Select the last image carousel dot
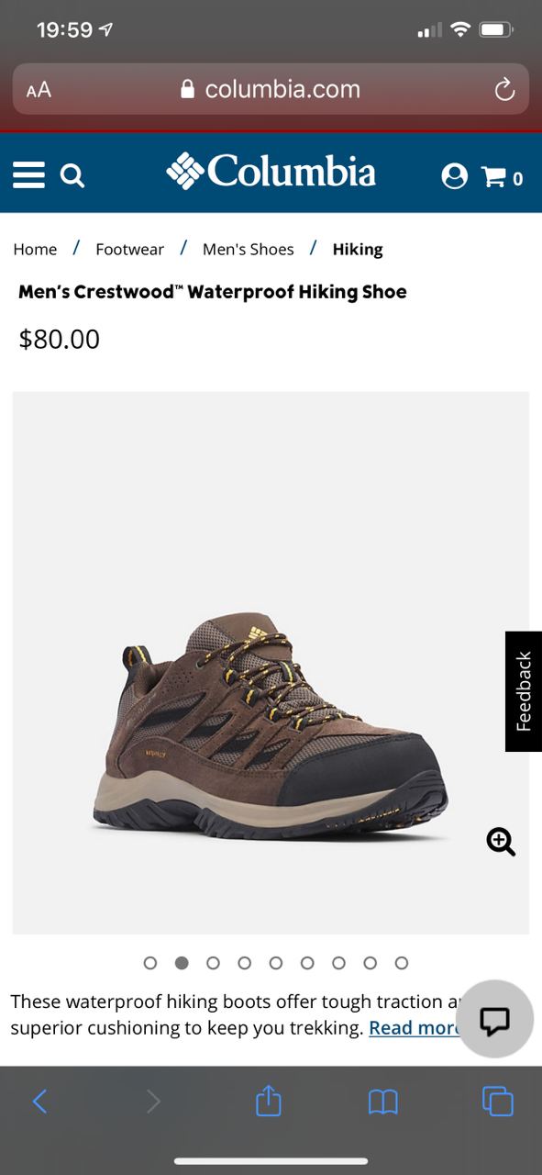 [x=401, y=963]
